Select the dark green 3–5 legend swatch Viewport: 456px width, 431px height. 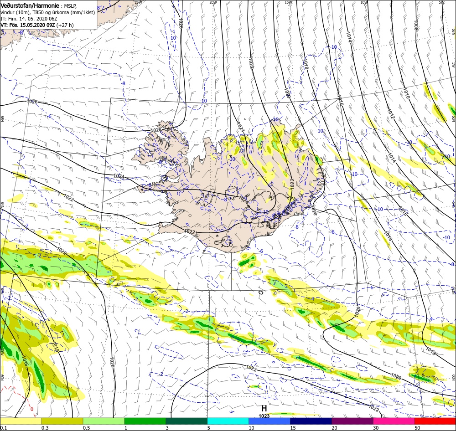187,421
